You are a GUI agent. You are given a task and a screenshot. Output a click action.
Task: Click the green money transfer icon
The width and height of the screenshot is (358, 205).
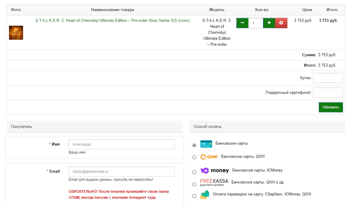click(205, 195)
